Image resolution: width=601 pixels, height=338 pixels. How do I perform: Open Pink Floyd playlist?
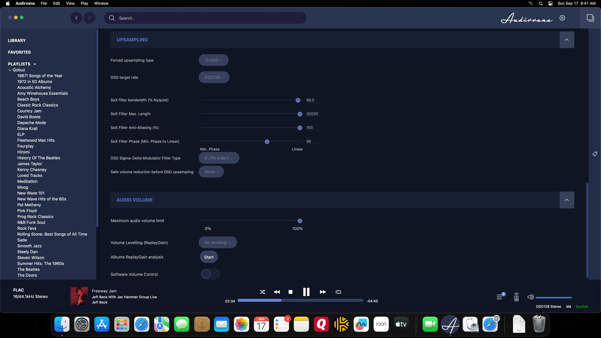(27, 211)
